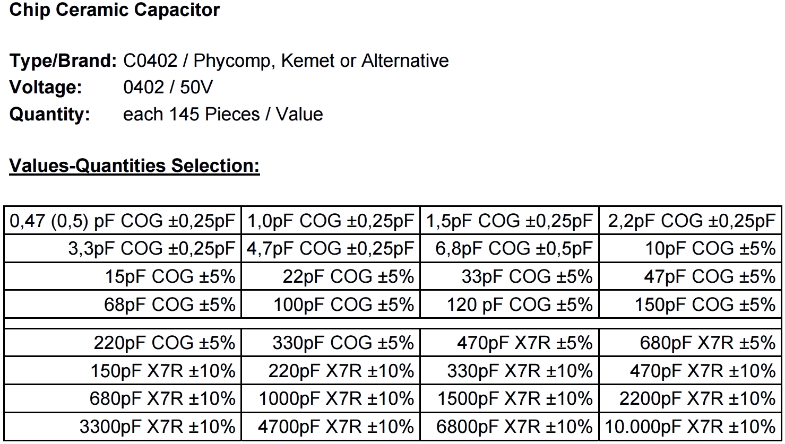Select the 6,8pF COG ±0,5pF cell
This screenshot has width=785, height=444.
(513, 249)
